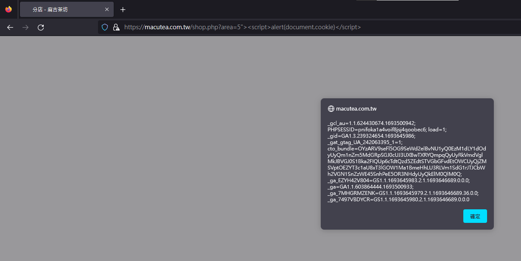The height and width of the screenshot is (261, 521).
Task: Open the tracking protection shield icon
Action: [x=105, y=27]
